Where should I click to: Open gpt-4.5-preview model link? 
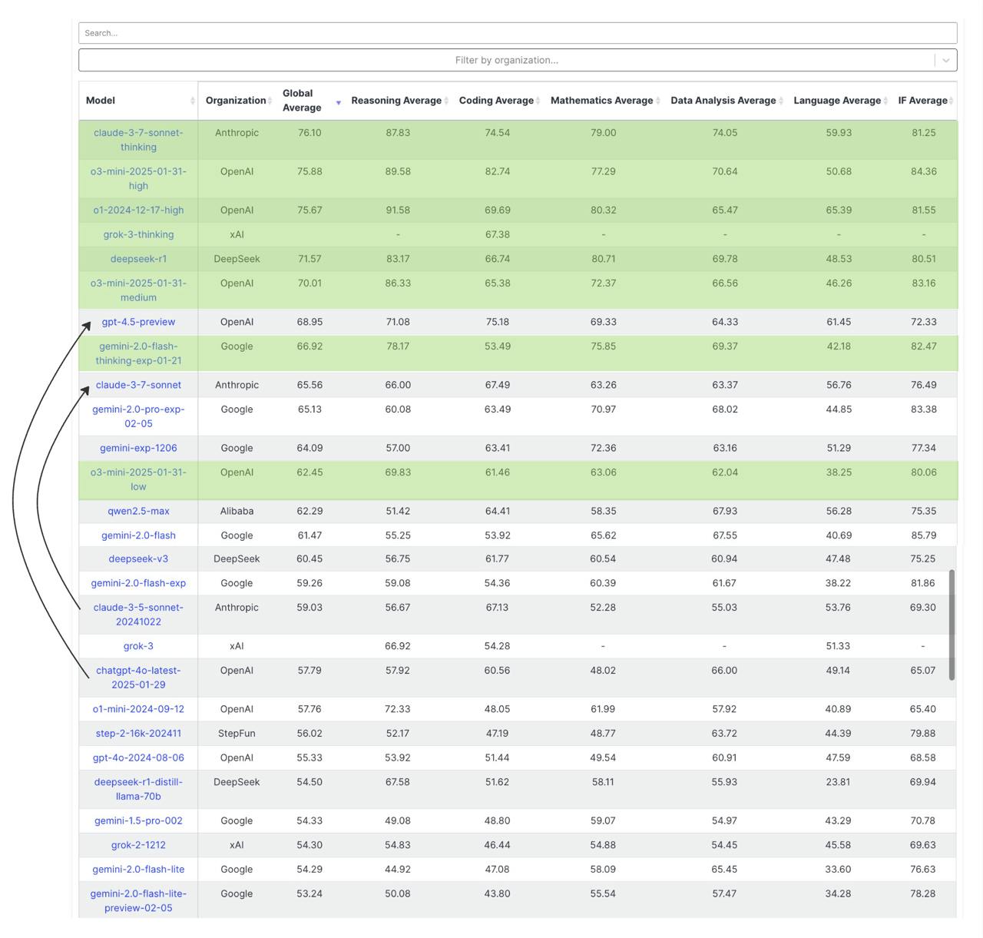coord(138,322)
